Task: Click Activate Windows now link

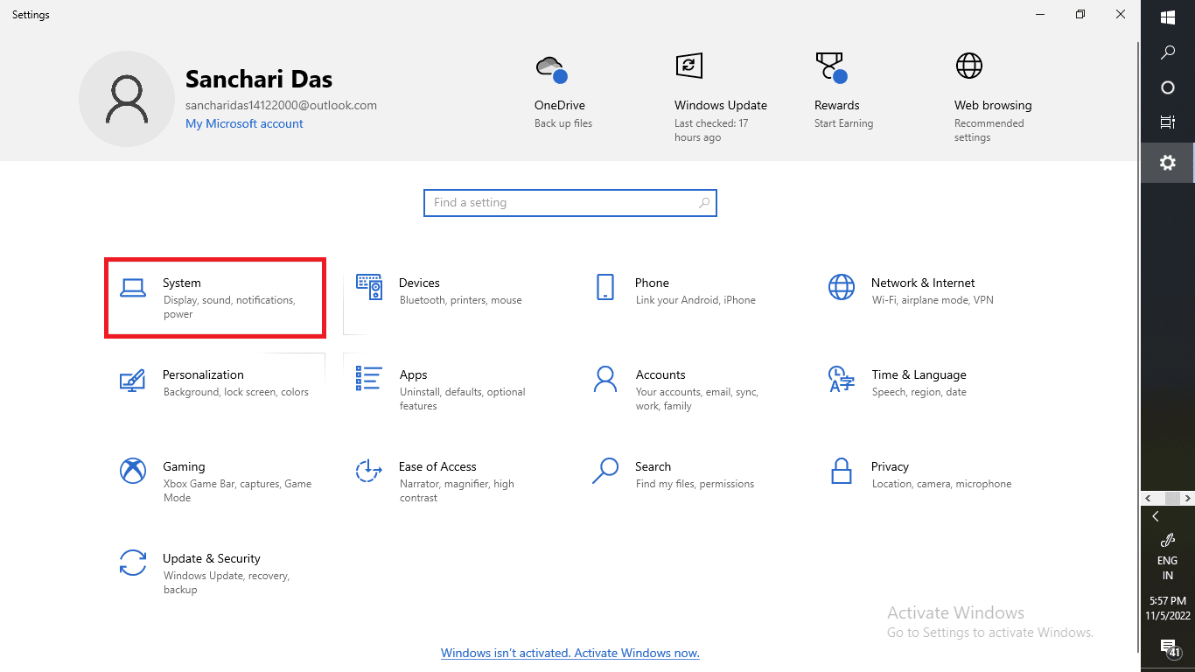Action: (570, 653)
